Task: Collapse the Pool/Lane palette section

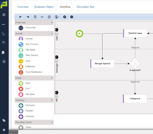Action: 52,23
